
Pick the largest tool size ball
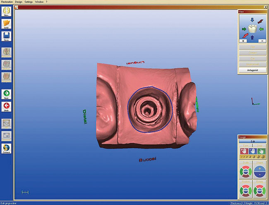click(x=263, y=158)
